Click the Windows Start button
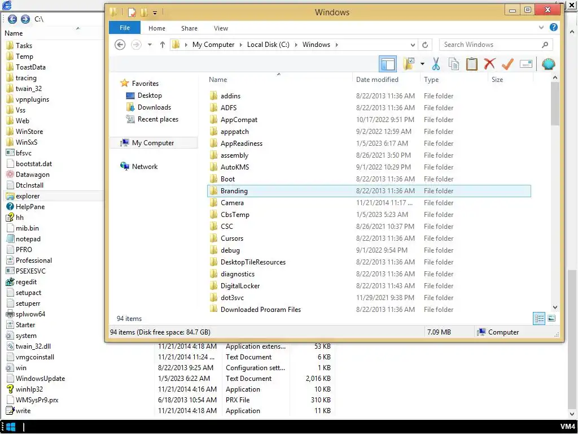This screenshot has width=578, height=434. point(11,427)
